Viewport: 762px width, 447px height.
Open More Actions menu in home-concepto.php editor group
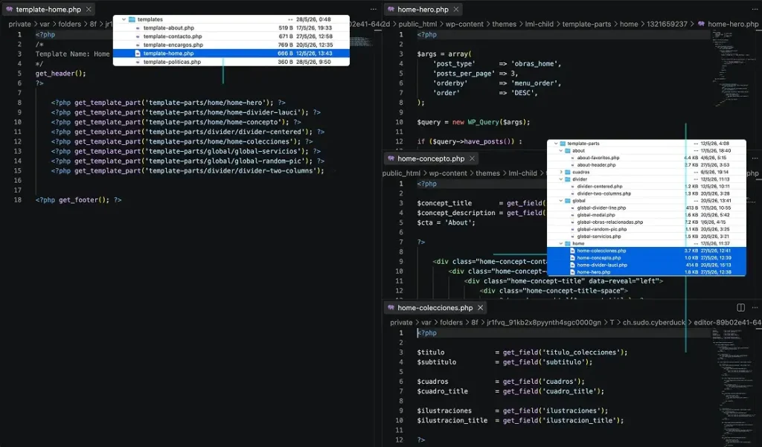755,158
